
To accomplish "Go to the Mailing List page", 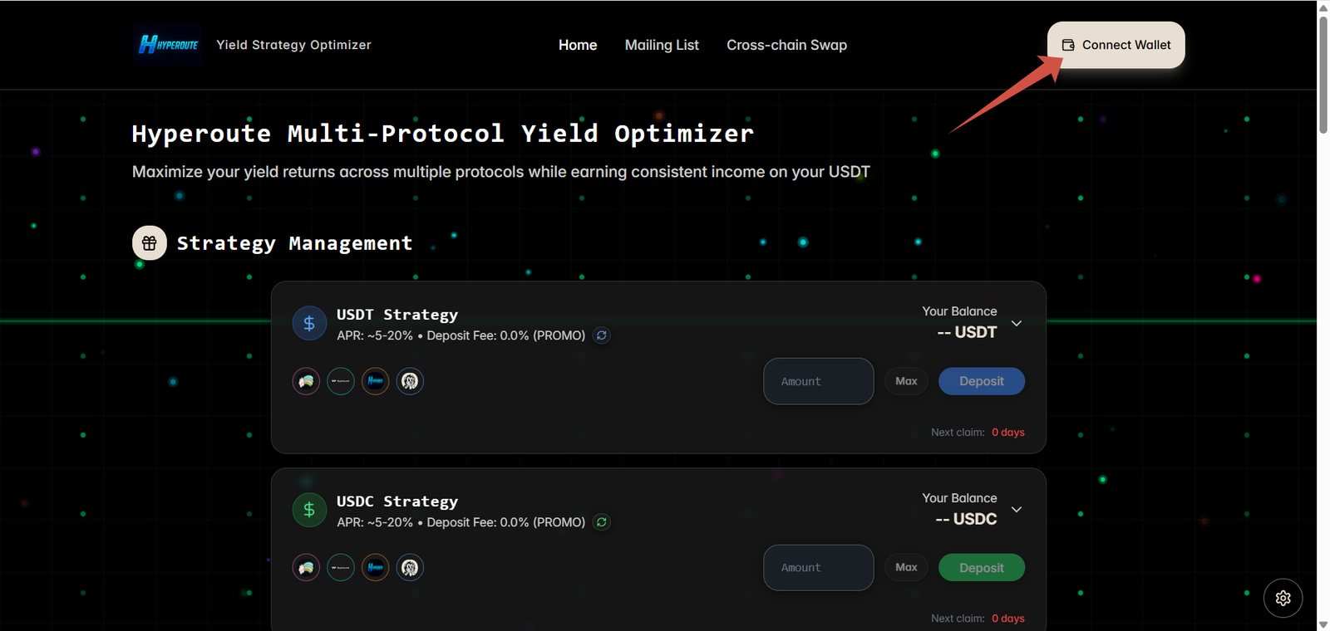I will [662, 45].
